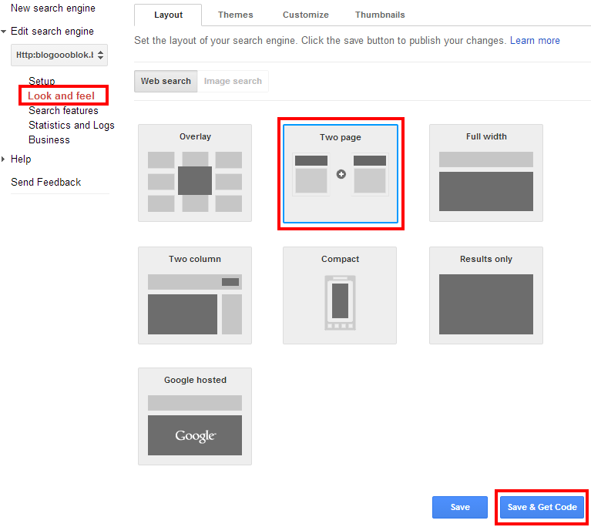591x527 pixels.
Task: Pick the Google hosted layout
Action: pyautogui.click(x=195, y=417)
